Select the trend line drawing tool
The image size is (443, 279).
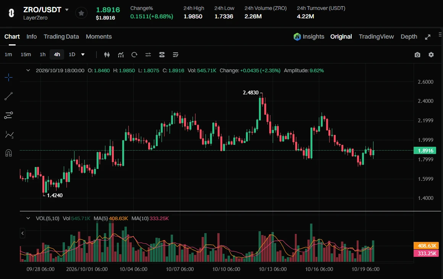click(x=8, y=96)
